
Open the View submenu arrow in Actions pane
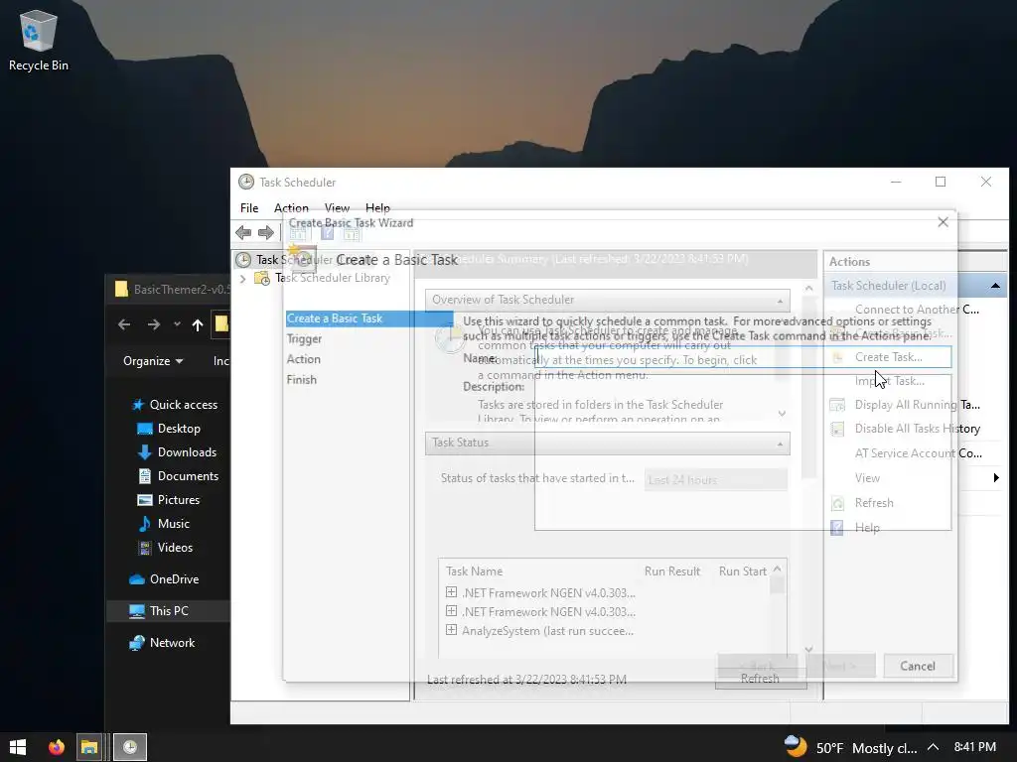(996, 478)
